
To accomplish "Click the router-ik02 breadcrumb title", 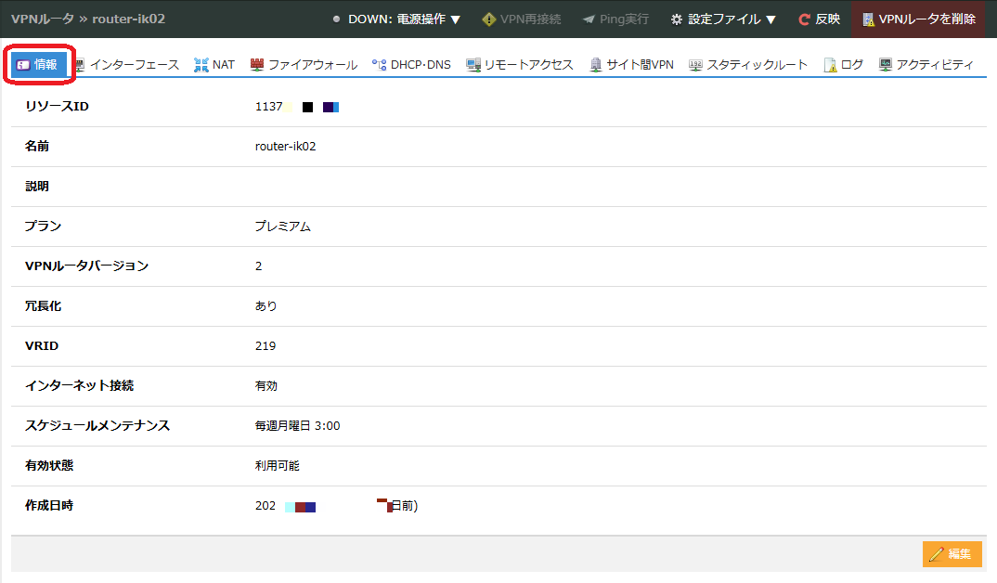I will point(128,19).
